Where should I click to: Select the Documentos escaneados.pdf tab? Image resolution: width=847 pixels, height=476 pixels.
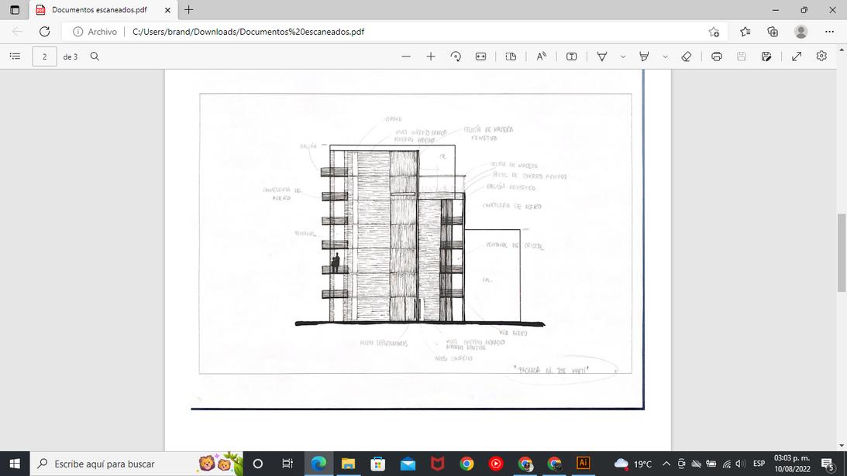pyautogui.click(x=99, y=10)
